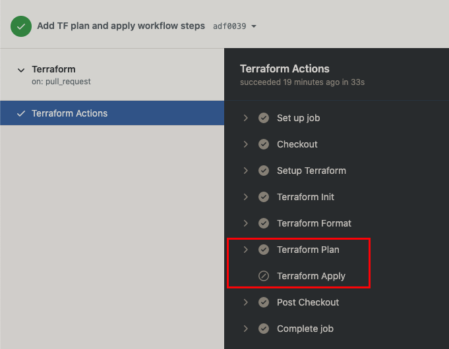Click the Terraform Plan success checkmark icon
Image resolution: width=449 pixels, height=349 pixels.
[x=264, y=250]
